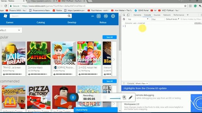202x113 pixels.
Task: Adjust the recorder volume slider
Action: 115,98
